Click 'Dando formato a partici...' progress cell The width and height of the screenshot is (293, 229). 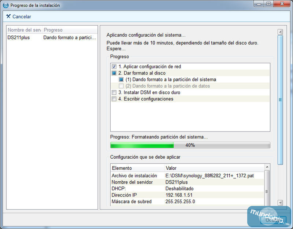70,38
